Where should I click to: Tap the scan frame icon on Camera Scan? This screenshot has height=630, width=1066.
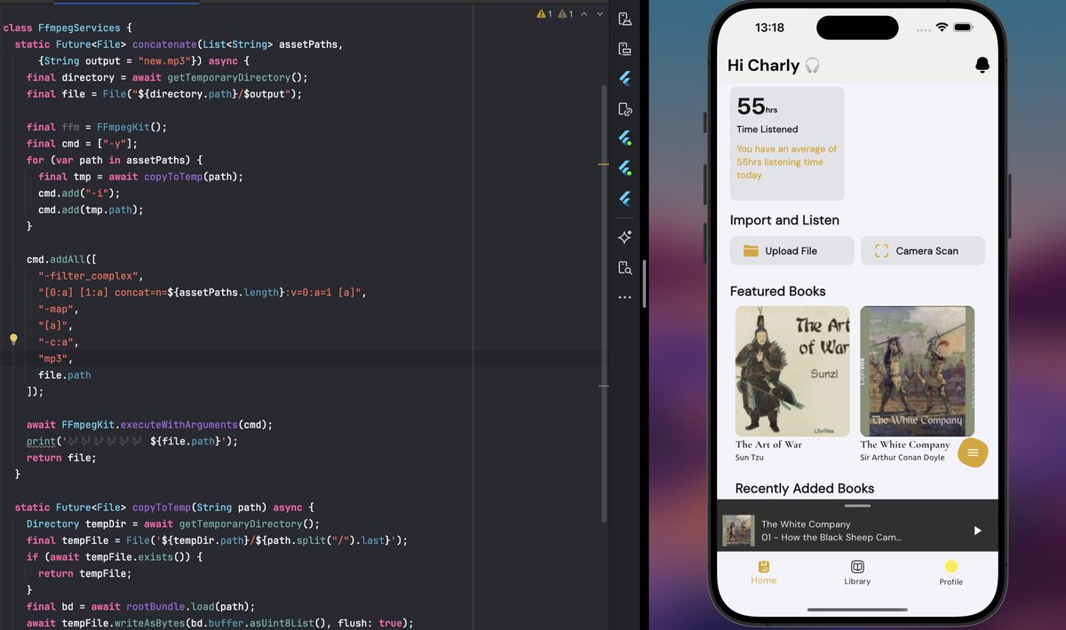pos(881,250)
